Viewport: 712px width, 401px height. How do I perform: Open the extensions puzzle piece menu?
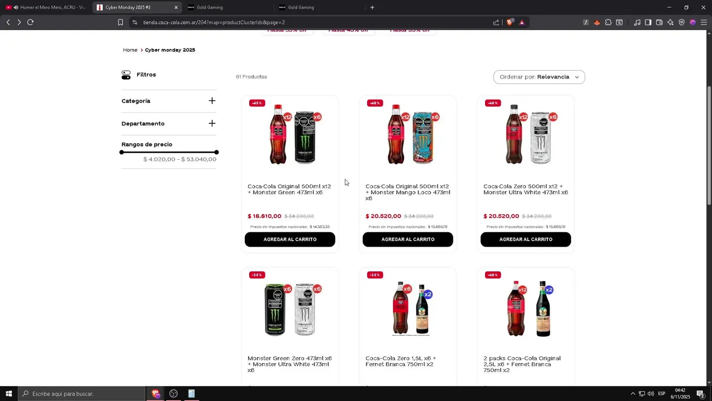[x=608, y=22]
